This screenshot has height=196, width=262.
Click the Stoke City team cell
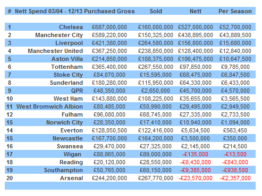click(x=68, y=75)
